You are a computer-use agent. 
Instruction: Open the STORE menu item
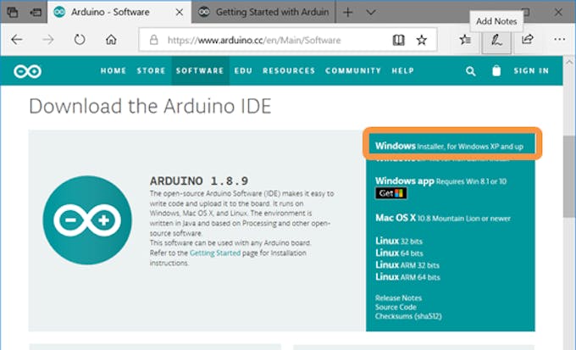tap(151, 70)
